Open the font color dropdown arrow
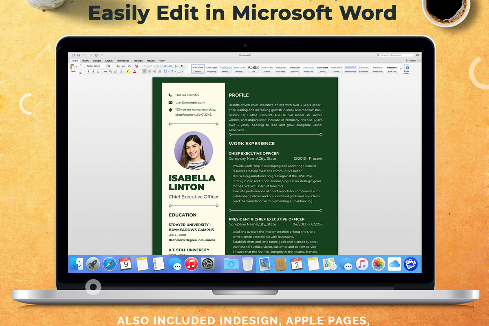The image size is (489, 326). pyautogui.click(x=138, y=71)
